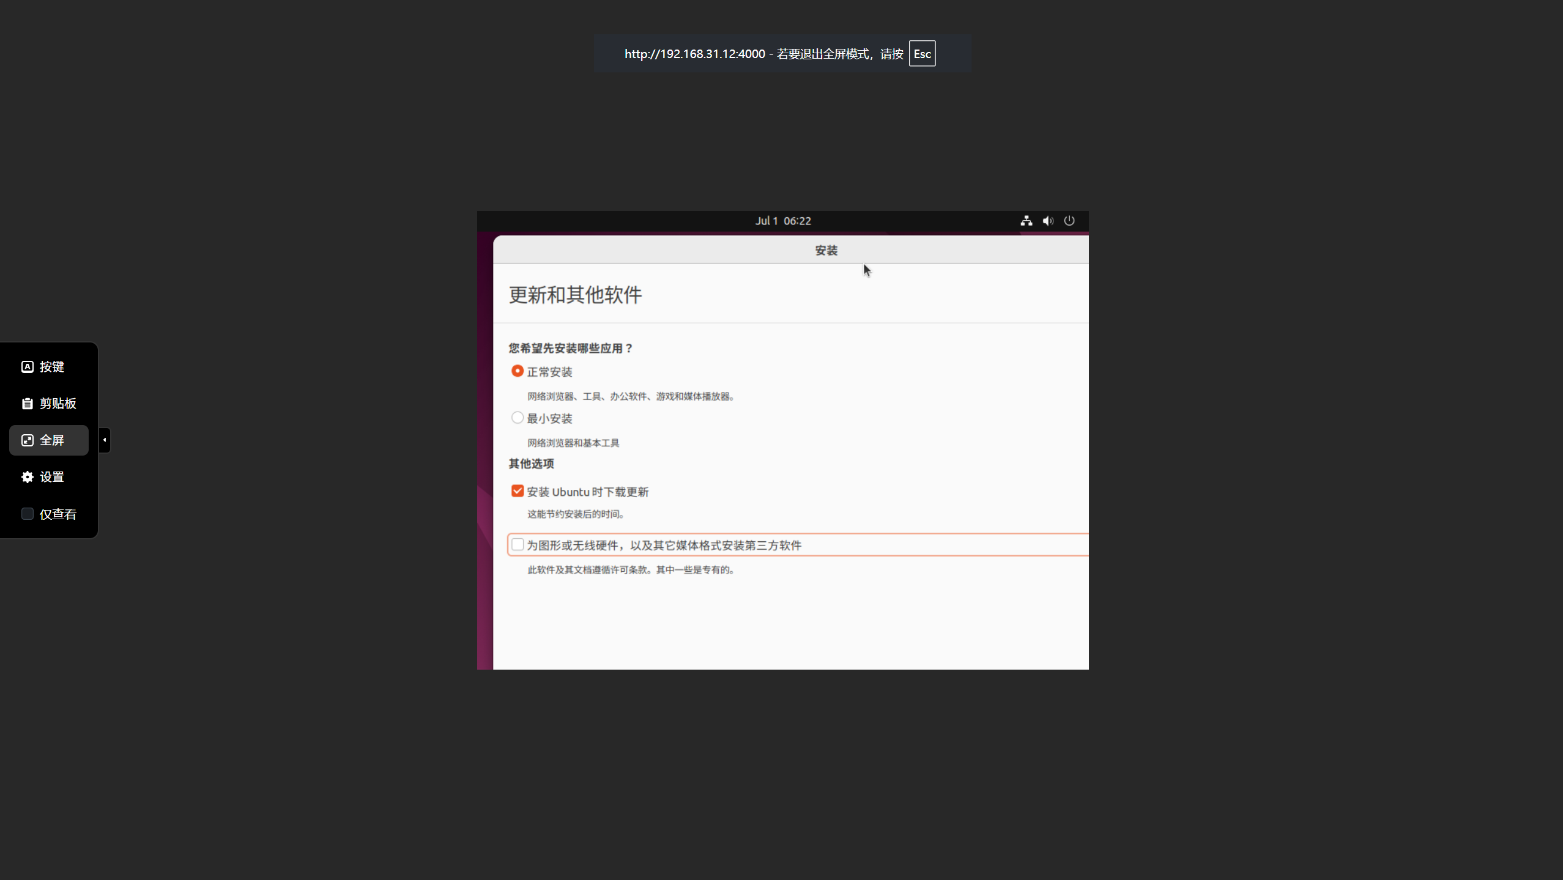Click the 按键 menu item label

click(x=52, y=367)
